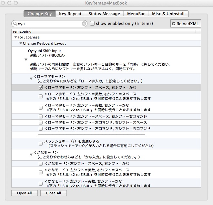Go to Misc & Uninstall tab
This screenshot has height=205, width=213.
[x=168, y=14]
